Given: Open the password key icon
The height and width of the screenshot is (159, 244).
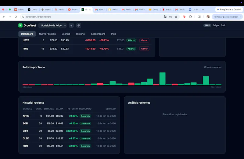Looking at the screenshot, I should click(x=170, y=17).
